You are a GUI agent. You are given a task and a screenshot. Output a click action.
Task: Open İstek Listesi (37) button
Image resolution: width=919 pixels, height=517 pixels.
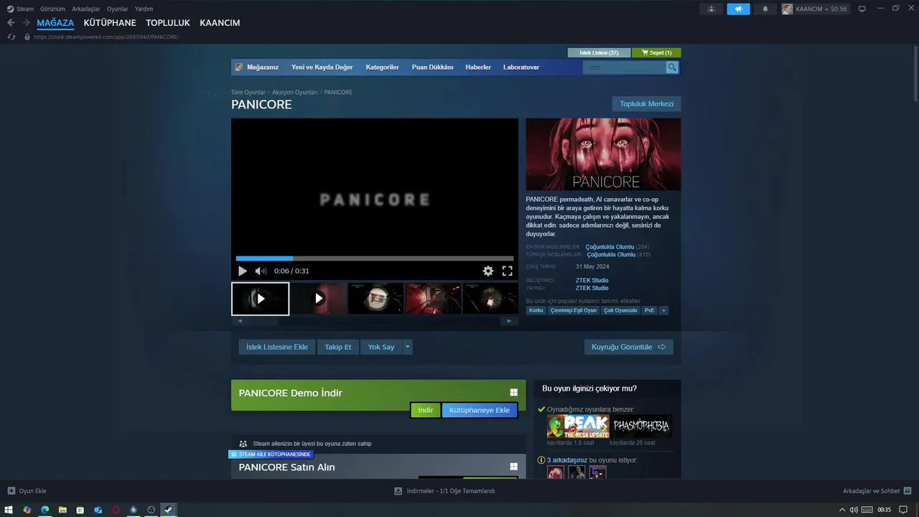click(599, 52)
